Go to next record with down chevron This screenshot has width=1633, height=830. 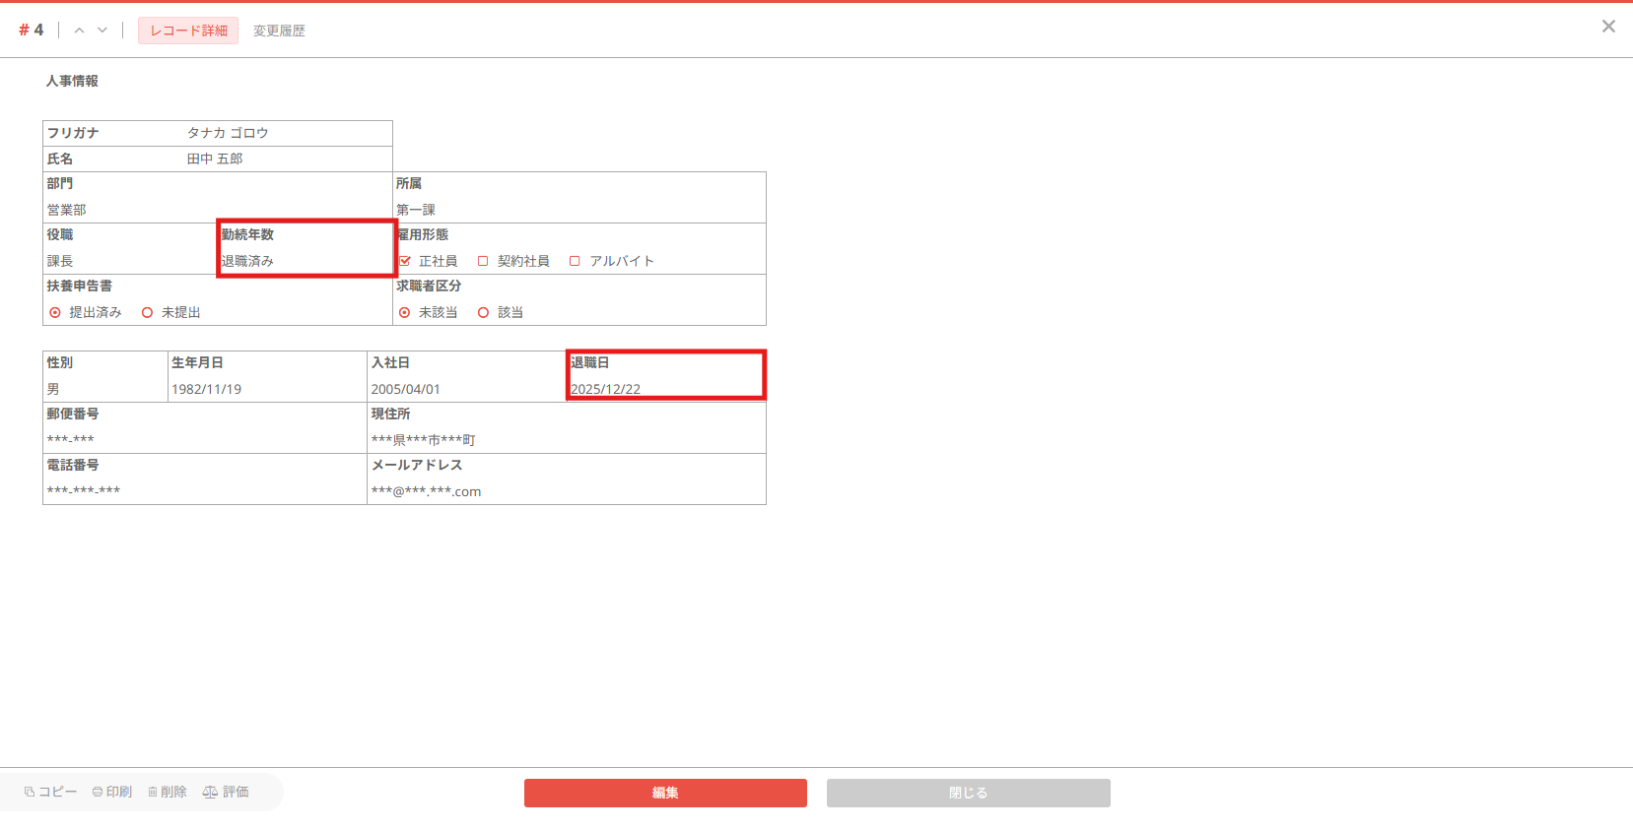102,31
